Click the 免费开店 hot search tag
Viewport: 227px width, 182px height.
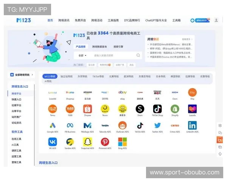click(x=105, y=65)
